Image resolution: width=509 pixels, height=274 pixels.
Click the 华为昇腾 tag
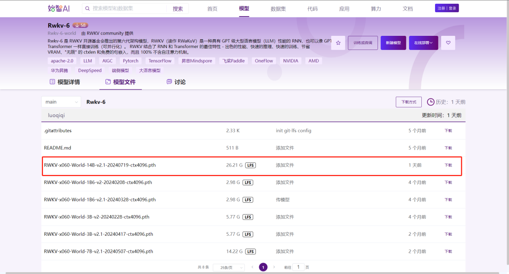(x=59, y=70)
